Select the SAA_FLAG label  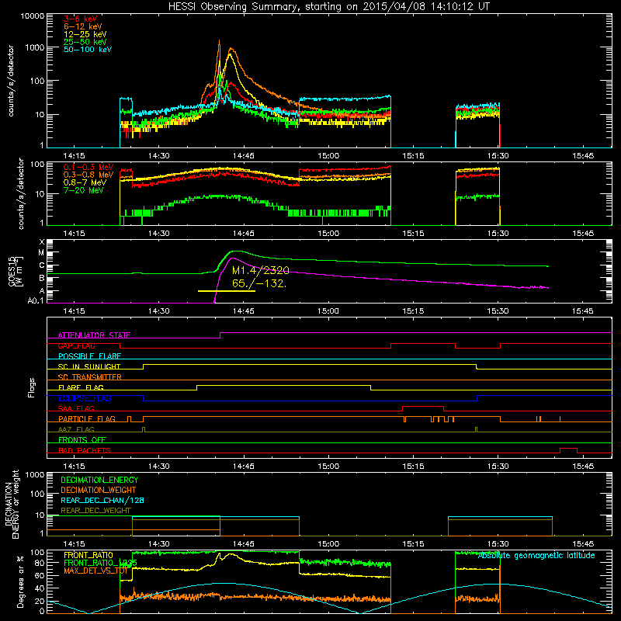pos(76,408)
